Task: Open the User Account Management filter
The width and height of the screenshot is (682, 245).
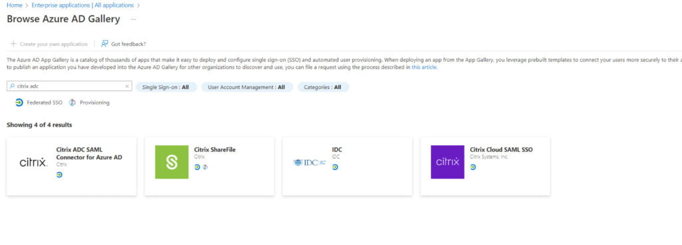Action: tap(246, 87)
